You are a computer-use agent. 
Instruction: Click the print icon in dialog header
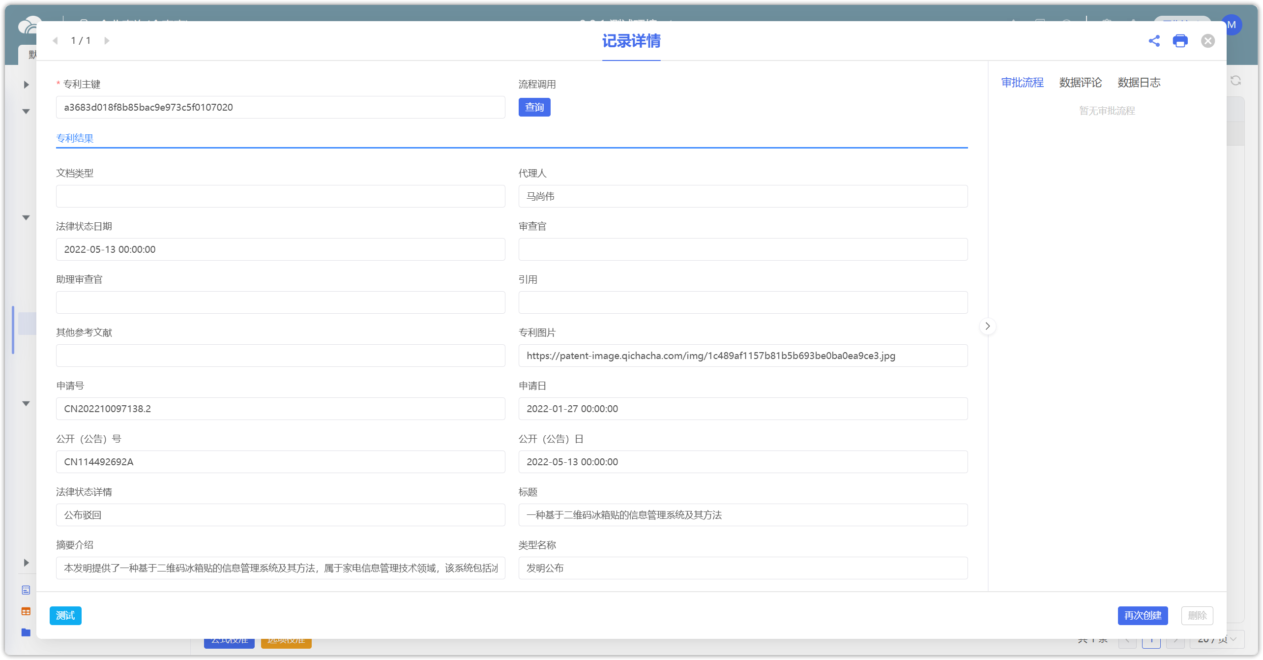pyautogui.click(x=1180, y=41)
